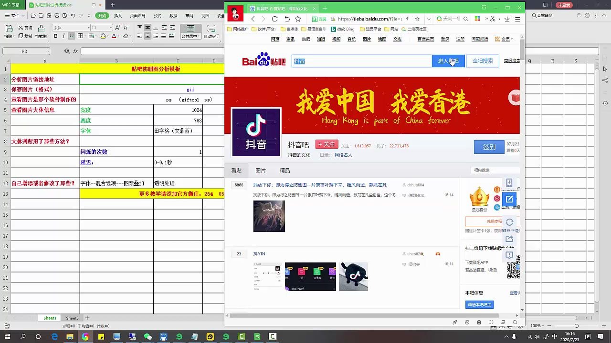611x343 pixels.
Task: Toggle Wrap Text (自动换行) in WPS
Action: click(x=211, y=31)
